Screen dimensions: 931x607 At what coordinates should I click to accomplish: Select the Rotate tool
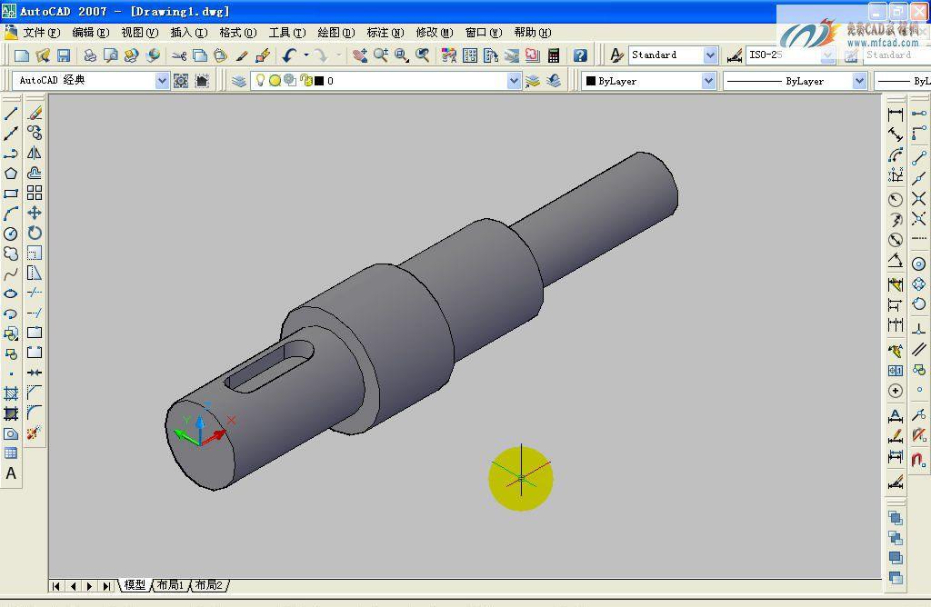[x=35, y=233]
